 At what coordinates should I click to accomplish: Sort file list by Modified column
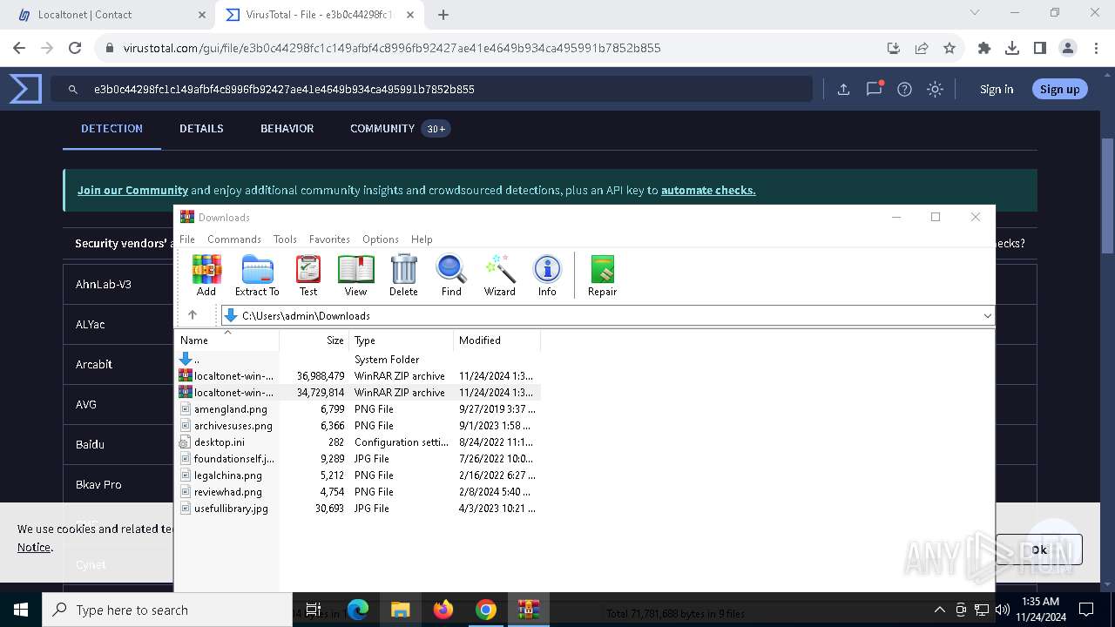pos(497,340)
